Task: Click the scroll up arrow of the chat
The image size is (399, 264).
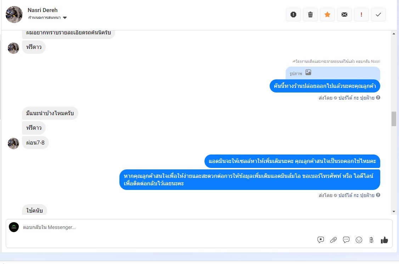Action: [394, 34]
